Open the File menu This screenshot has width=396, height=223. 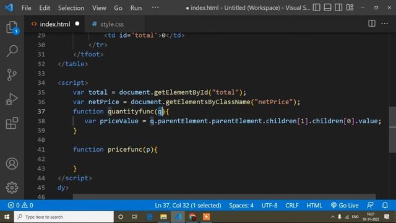(26, 8)
